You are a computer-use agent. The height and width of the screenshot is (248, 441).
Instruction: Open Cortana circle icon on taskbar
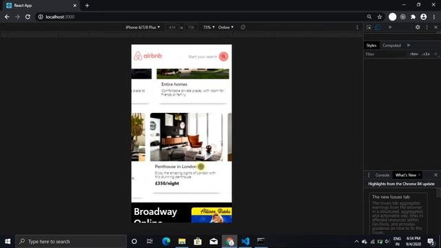134,241
